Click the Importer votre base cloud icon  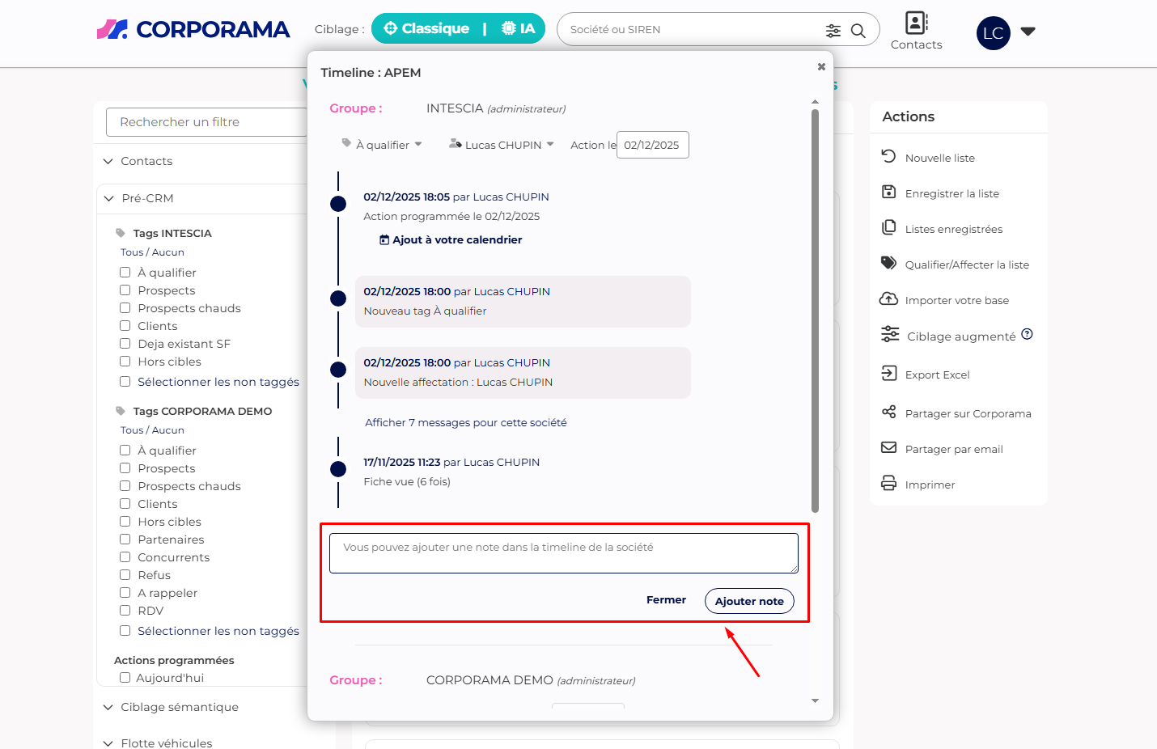point(888,299)
